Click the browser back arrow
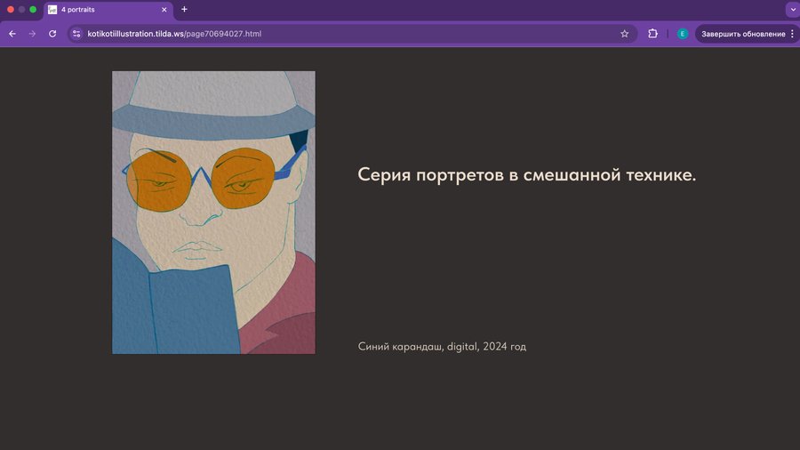The image size is (800, 450). pyautogui.click(x=12, y=34)
